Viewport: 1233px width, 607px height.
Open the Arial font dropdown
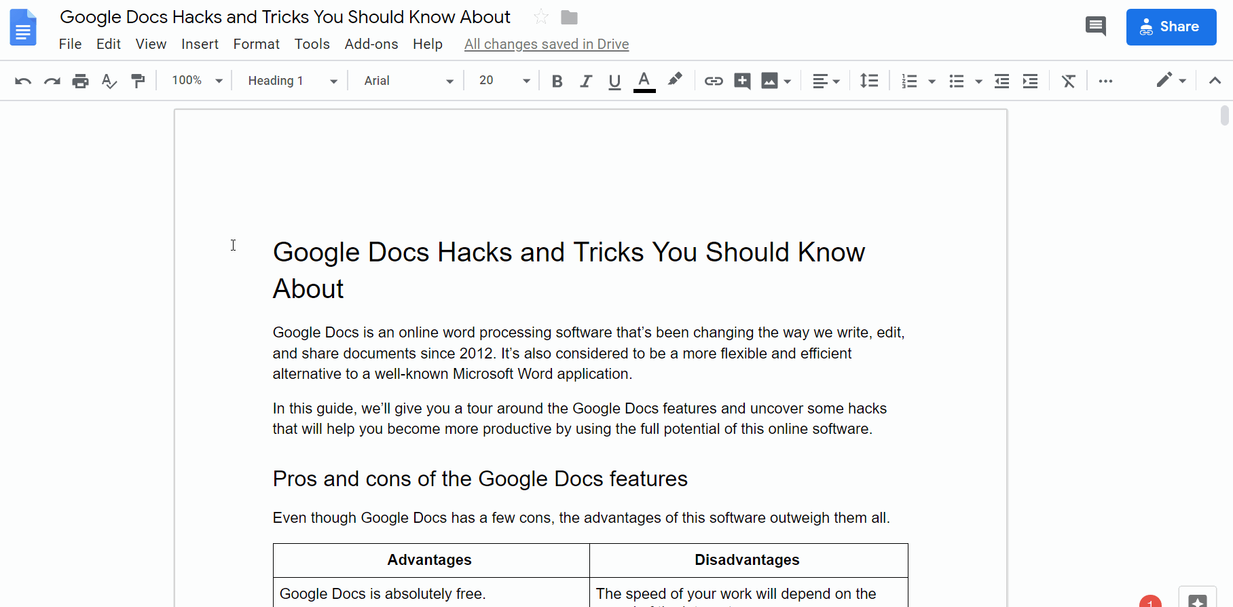coord(408,80)
